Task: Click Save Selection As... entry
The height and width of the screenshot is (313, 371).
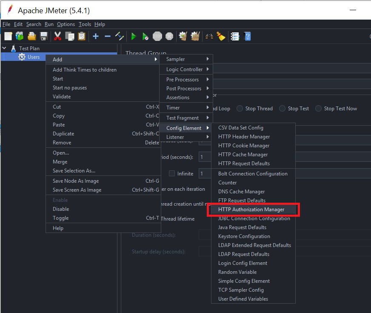Action: coord(103,170)
